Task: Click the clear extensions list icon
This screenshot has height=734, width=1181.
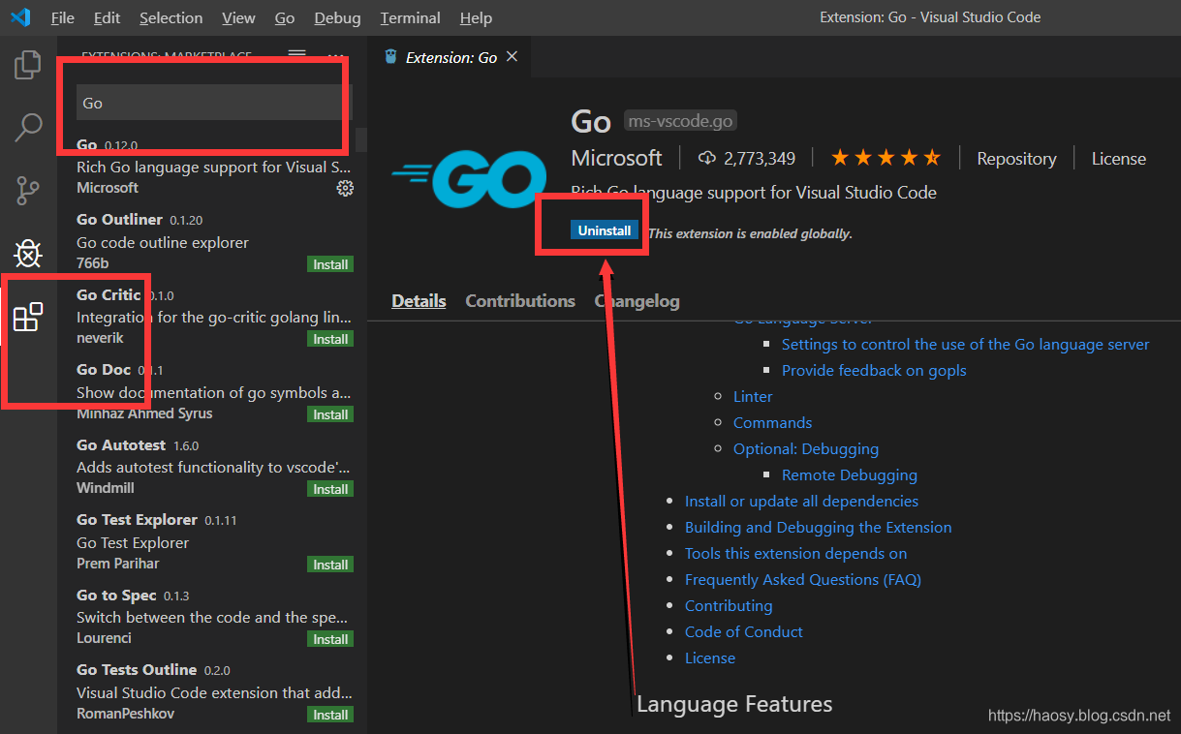Action: coord(297,53)
